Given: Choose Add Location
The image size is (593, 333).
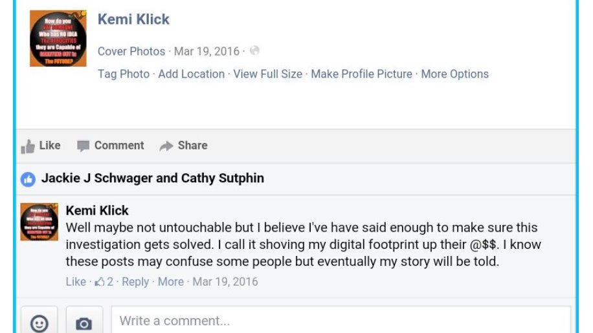Looking at the screenshot, I should point(191,74).
